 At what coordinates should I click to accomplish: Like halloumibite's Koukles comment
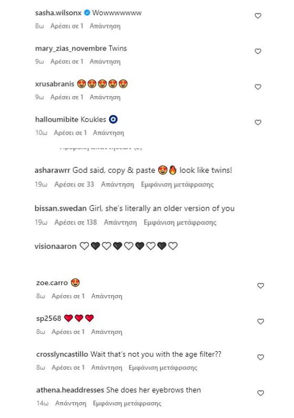click(x=258, y=122)
